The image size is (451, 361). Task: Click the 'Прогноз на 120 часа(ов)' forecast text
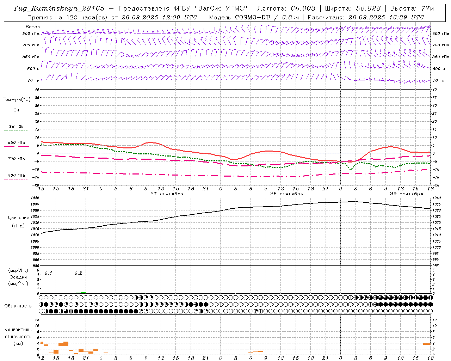click(x=67, y=17)
